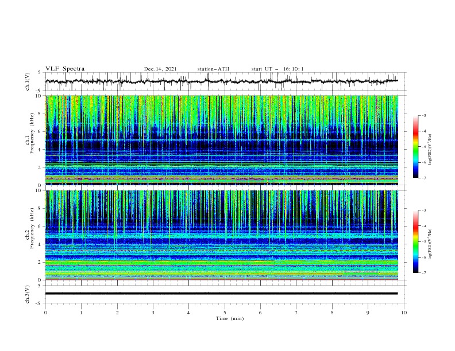The width and height of the screenshot is (455, 351).
Task: Click the "10" kHz tick on ch.1 frequency axis
Action: coord(38,96)
